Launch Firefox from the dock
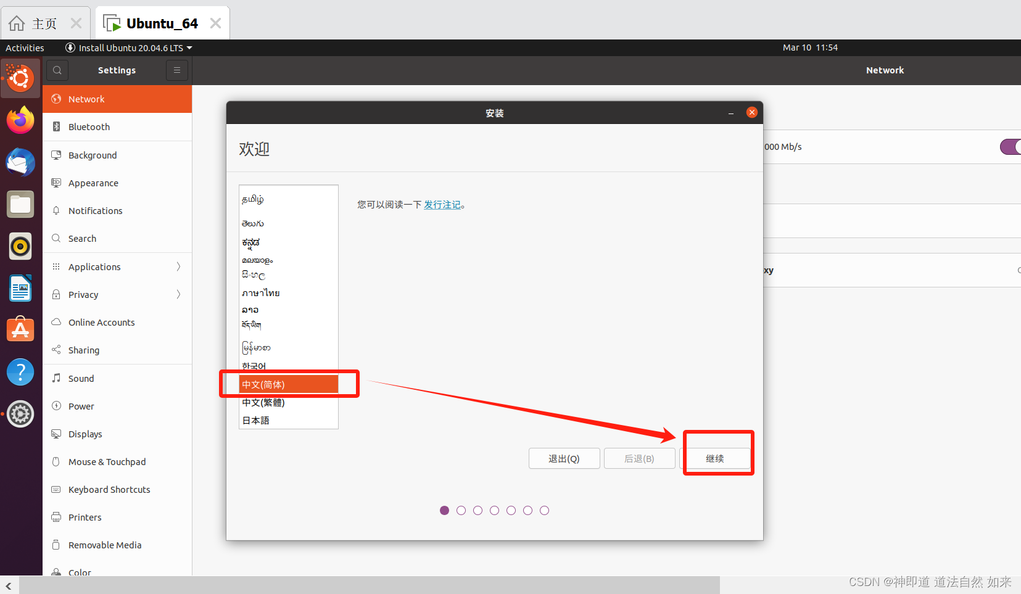 (20, 120)
